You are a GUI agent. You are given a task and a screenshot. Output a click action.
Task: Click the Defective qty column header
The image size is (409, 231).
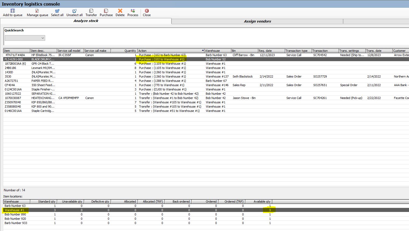point(97,201)
